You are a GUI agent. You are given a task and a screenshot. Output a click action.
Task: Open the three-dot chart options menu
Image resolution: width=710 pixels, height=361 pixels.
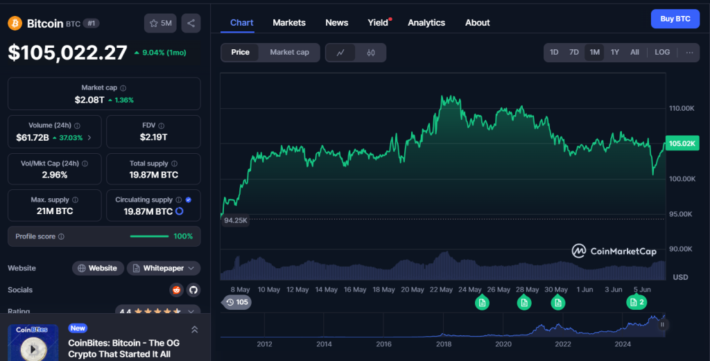[x=689, y=53]
